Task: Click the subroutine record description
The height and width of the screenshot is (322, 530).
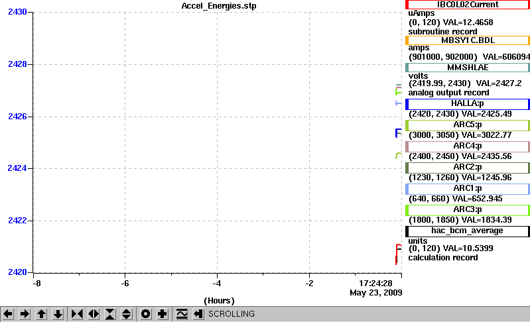Action: [x=443, y=32]
